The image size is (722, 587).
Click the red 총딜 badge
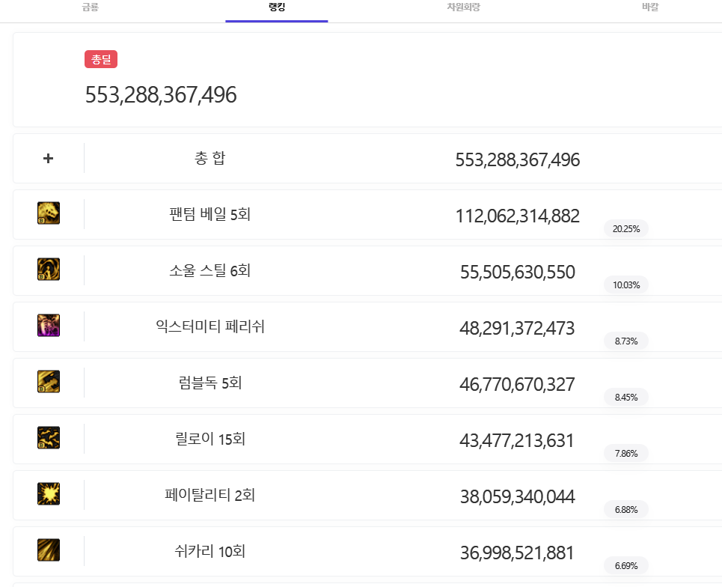pos(101,60)
